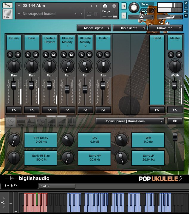Open the Input Q: off dropdown
Screen dimensions: 189x214
[x=130, y=28]
